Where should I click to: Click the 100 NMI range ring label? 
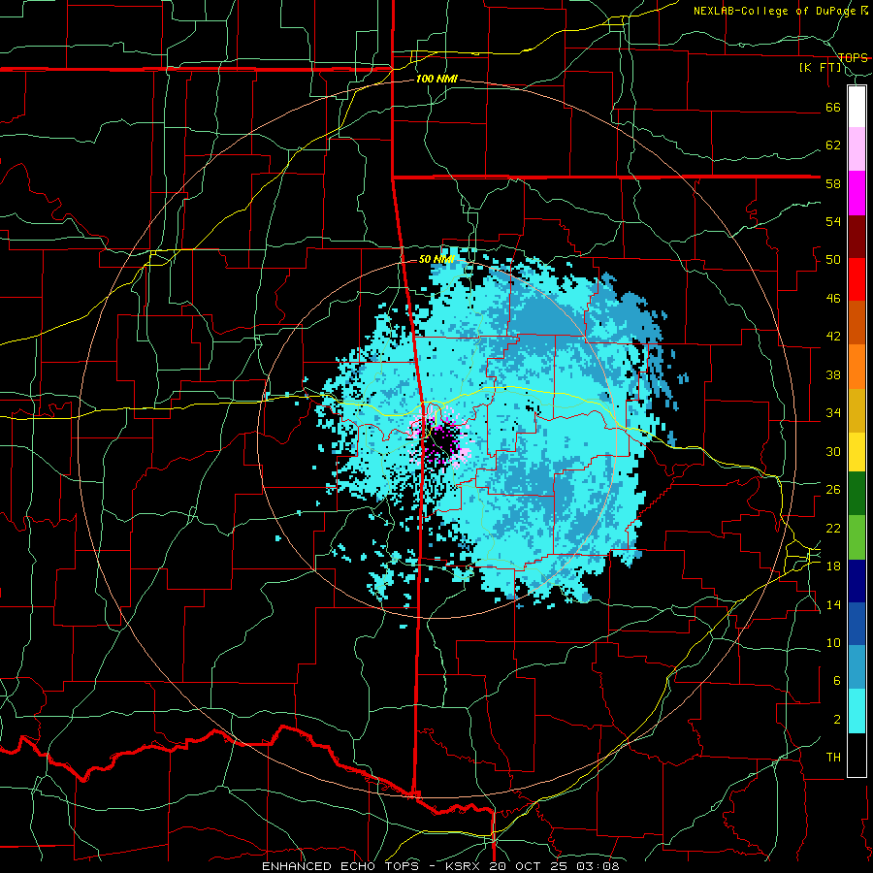[436, 80]
